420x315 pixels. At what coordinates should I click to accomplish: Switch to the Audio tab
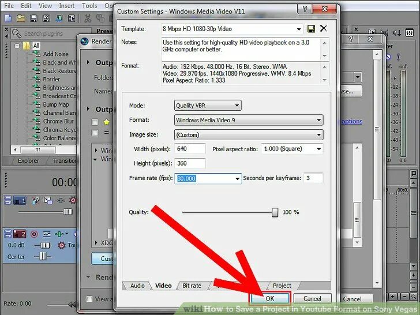click(x=137, y=286)
